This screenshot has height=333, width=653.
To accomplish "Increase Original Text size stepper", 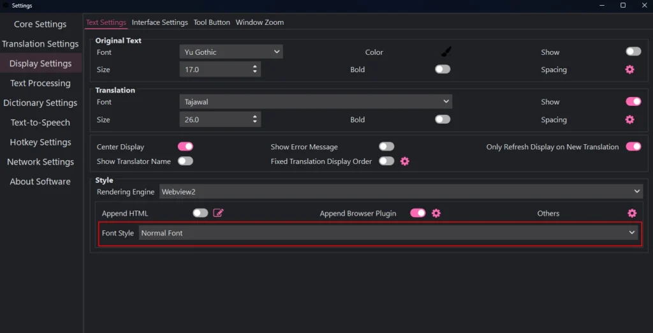I will (255, 67).
